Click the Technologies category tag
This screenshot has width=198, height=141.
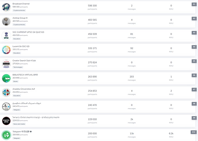click(18, 67)
